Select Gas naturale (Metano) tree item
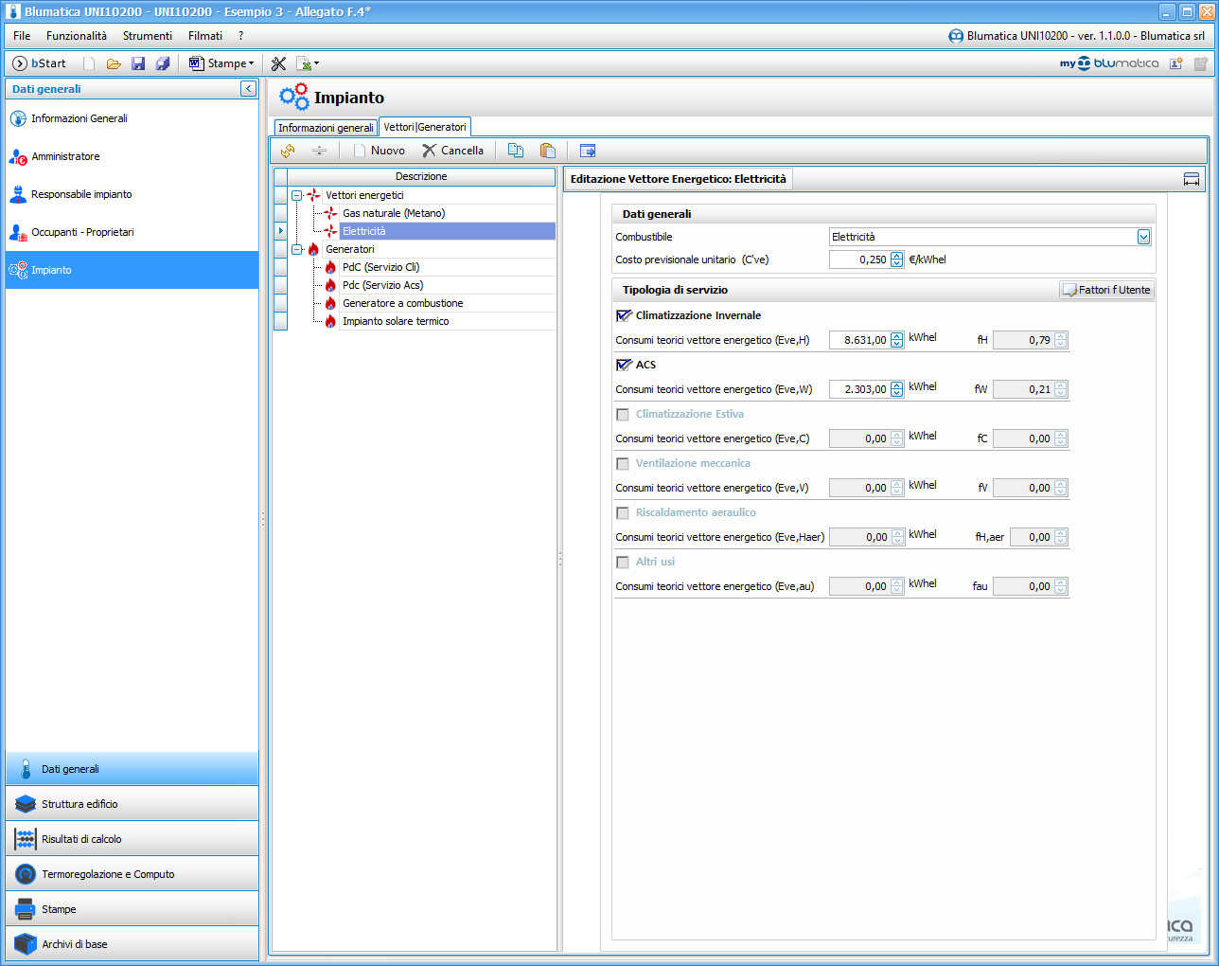 point(394,213)
